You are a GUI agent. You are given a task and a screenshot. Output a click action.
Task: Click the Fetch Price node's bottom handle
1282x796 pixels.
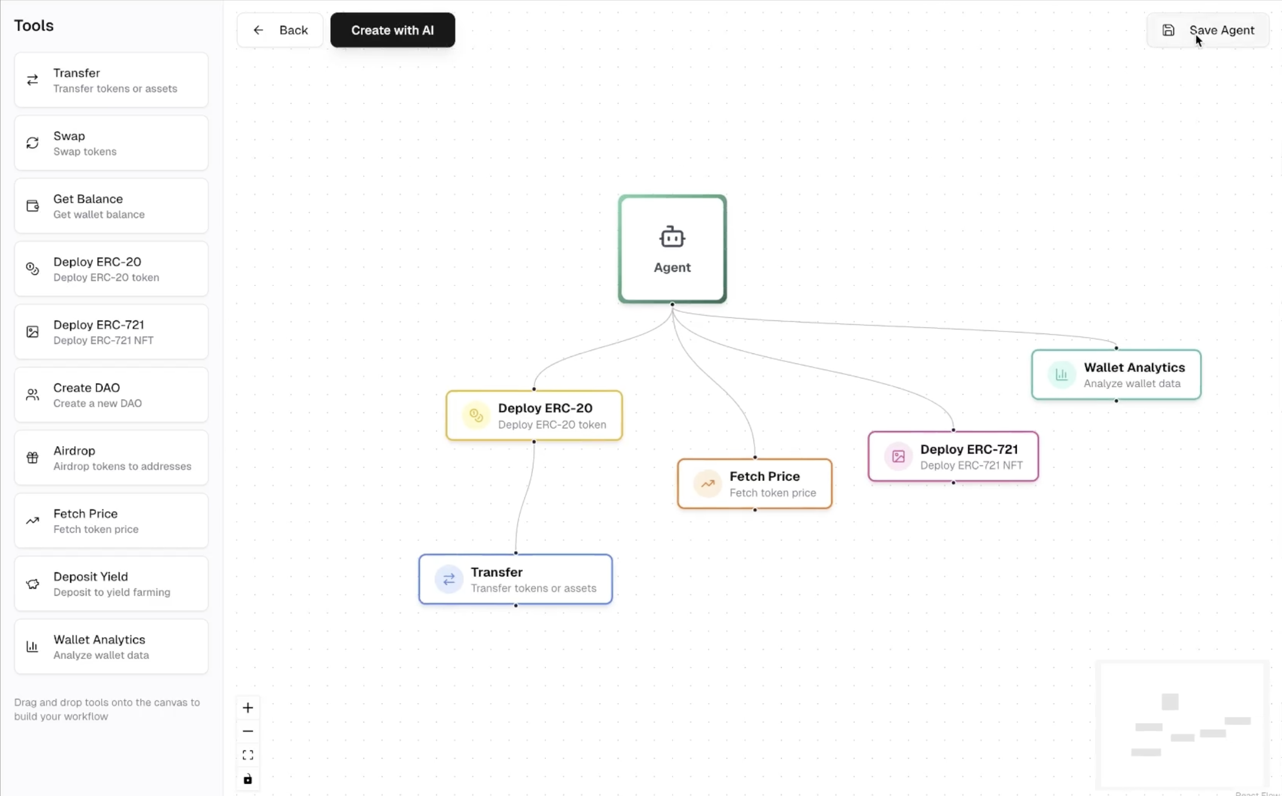(x=755, y=510)
